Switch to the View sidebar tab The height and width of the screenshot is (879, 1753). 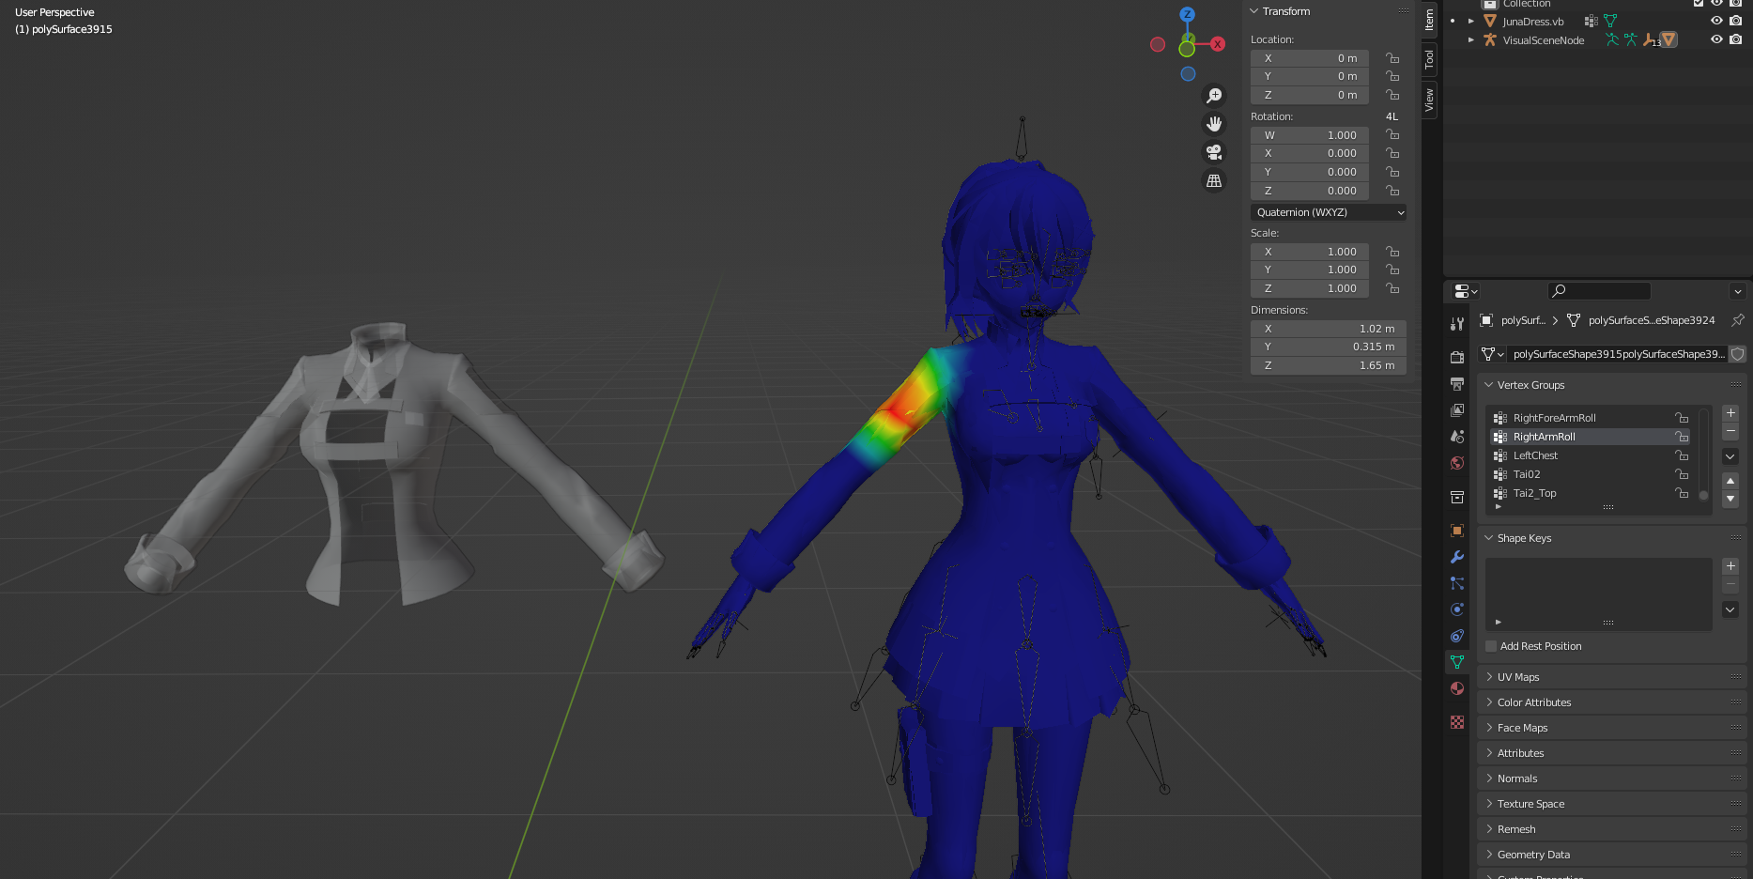1429,100
